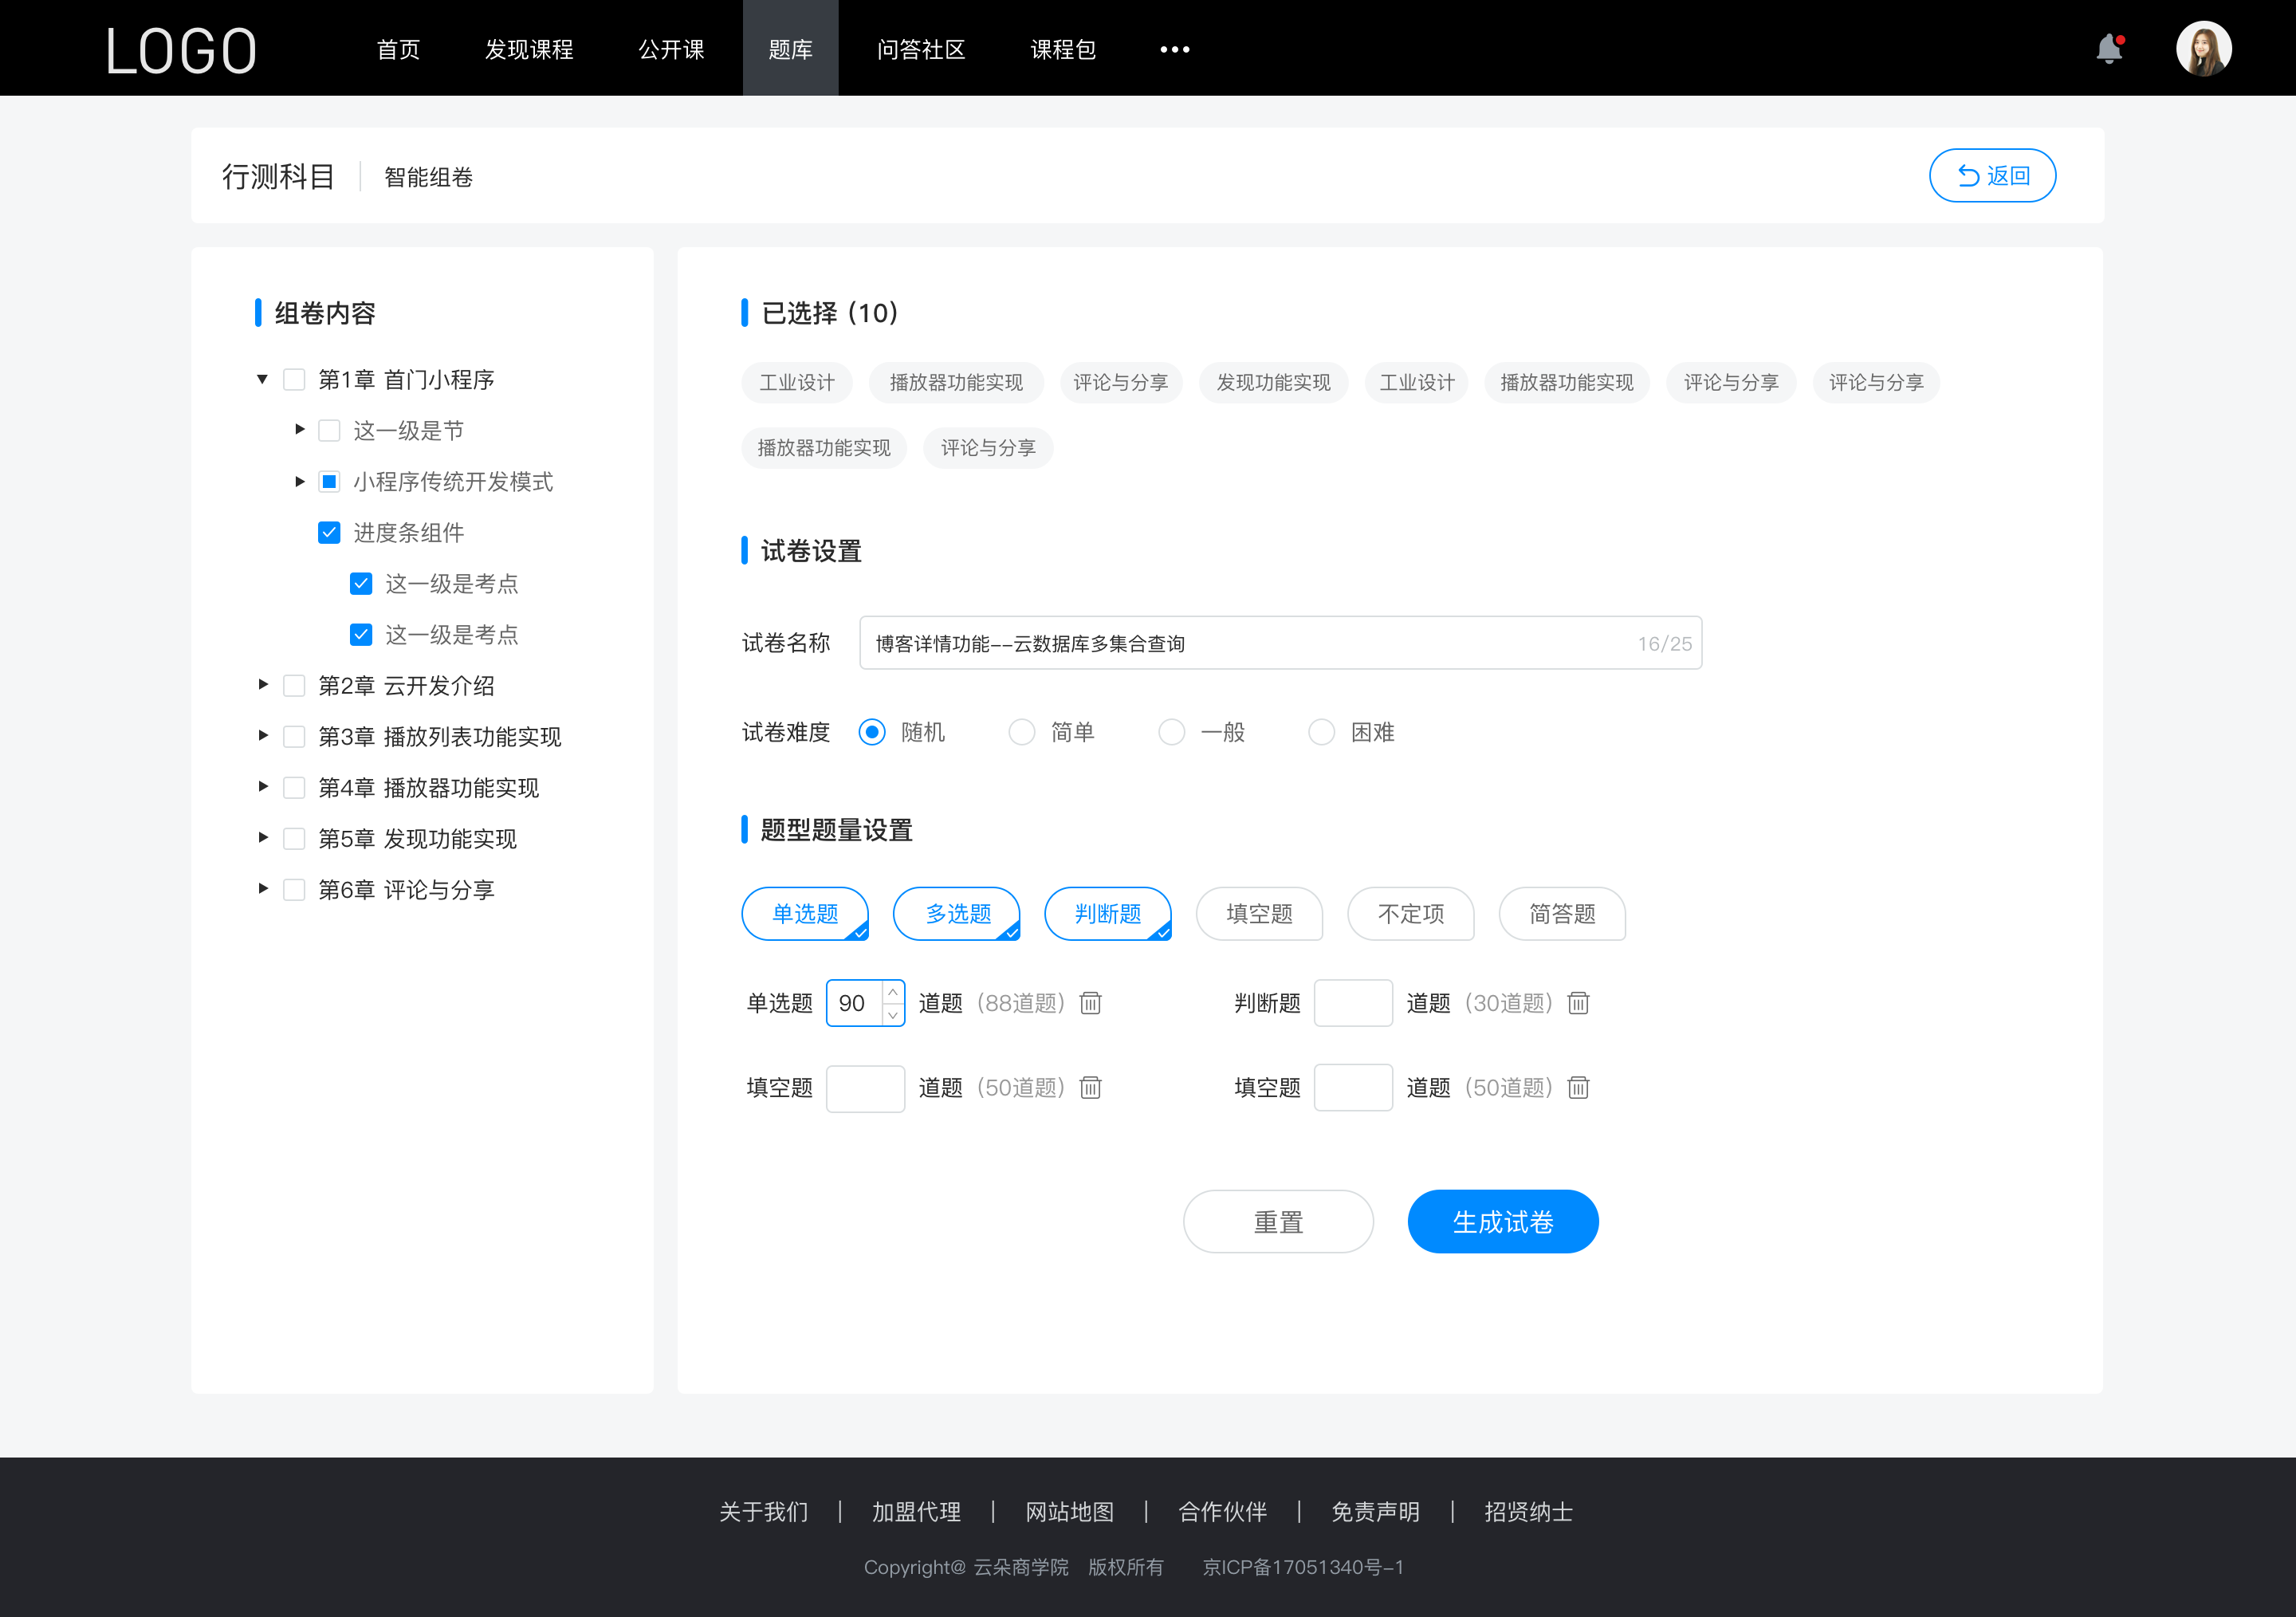Expand 第1章 首门小程序 chapter node

(264, 378)
